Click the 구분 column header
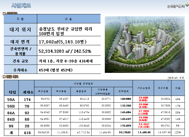The image size is (189, 137). [20, 19]
